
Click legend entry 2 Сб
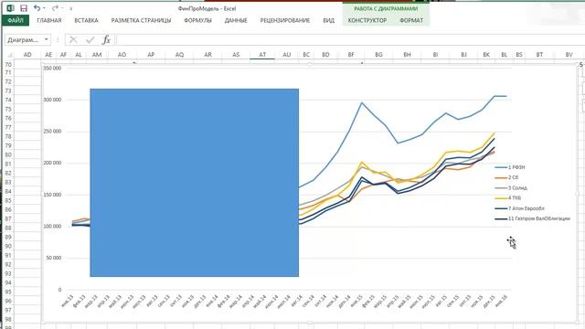506,177
